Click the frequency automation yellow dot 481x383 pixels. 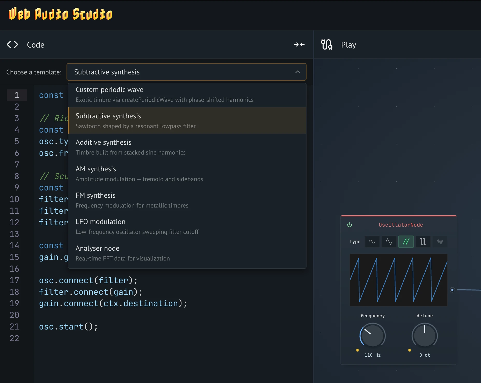(358, 350)
